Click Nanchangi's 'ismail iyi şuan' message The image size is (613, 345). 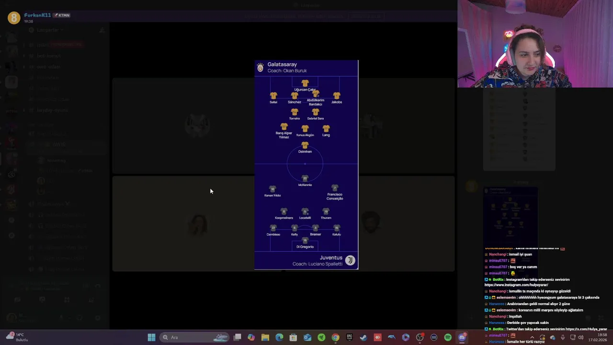pos(508,254)
